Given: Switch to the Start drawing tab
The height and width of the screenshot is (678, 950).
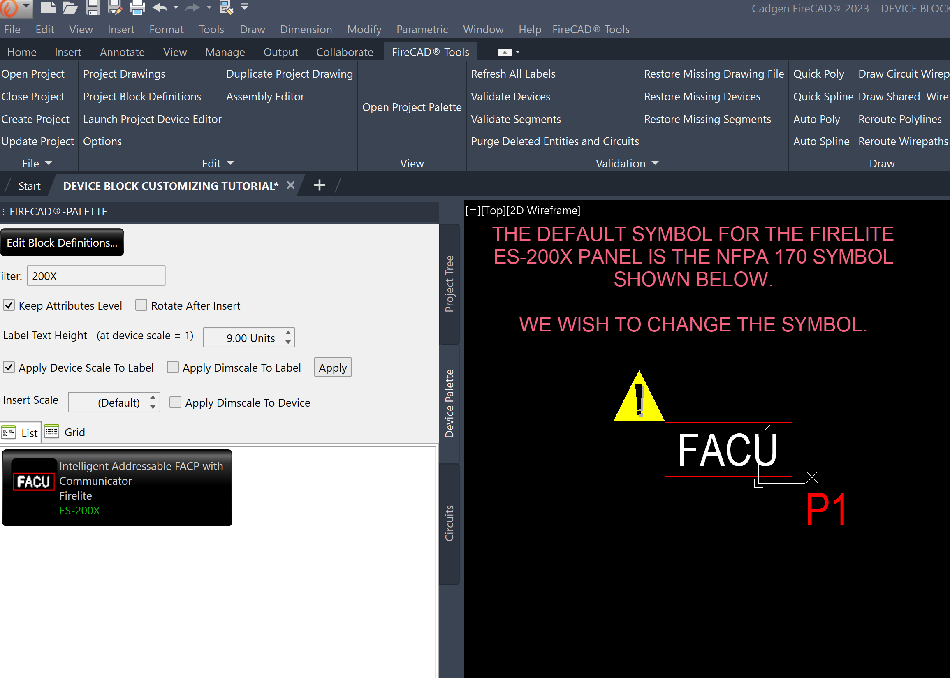Looking at the screenshot, I should tap(29, 186).
